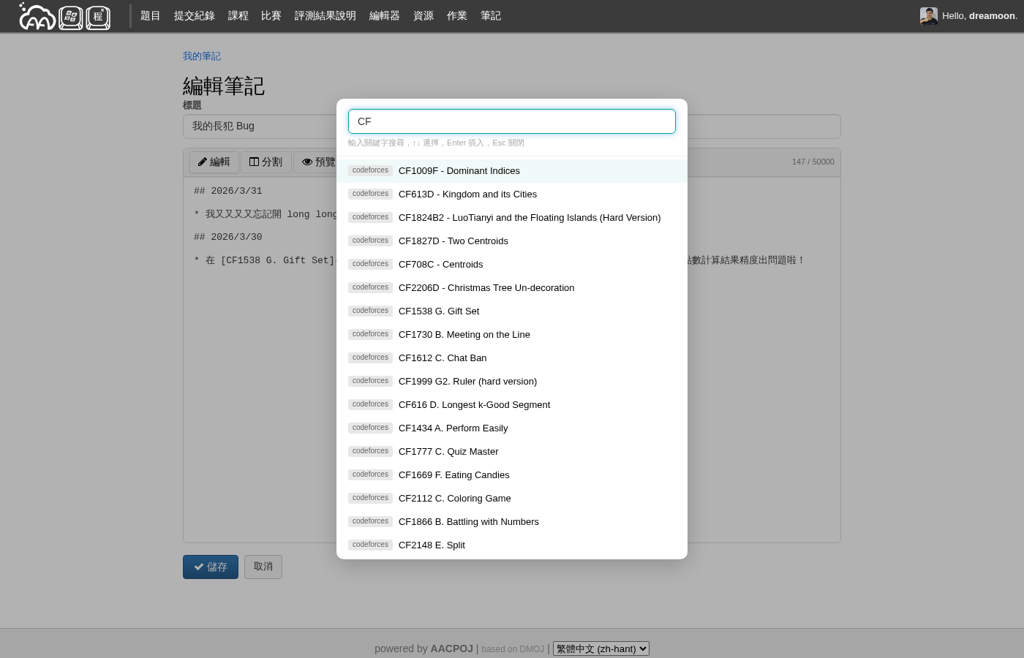The image size is (1024, 658).
Task: Click the 儲存 save button
Action: [211, 567]
